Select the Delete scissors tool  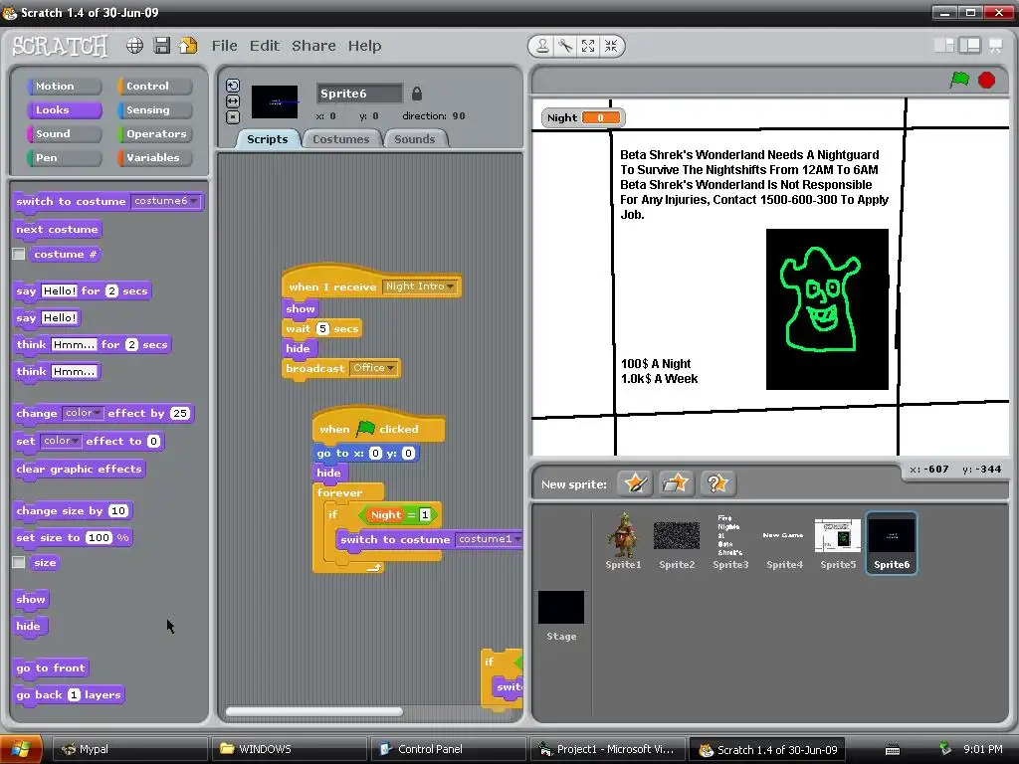coord(565,46)
